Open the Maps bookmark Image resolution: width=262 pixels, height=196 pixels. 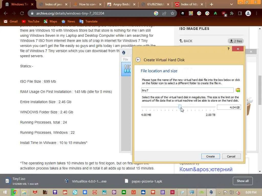pos(51,21)
